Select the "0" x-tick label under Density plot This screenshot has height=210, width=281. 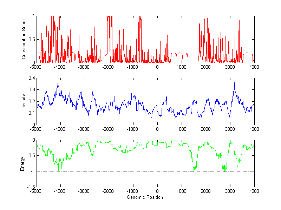point(157,129)
